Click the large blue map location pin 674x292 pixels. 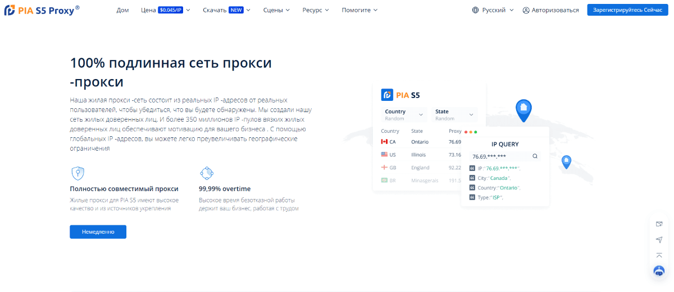(523, 110)
